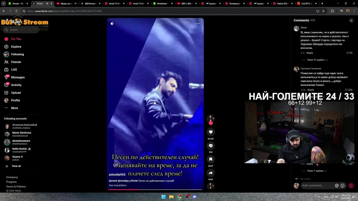Reply to Stasy's comment

pyautogui.click(x=310, y=53)
